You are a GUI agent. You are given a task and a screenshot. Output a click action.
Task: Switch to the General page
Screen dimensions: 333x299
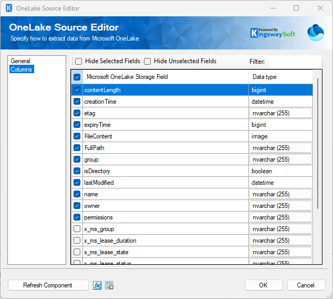20,61
